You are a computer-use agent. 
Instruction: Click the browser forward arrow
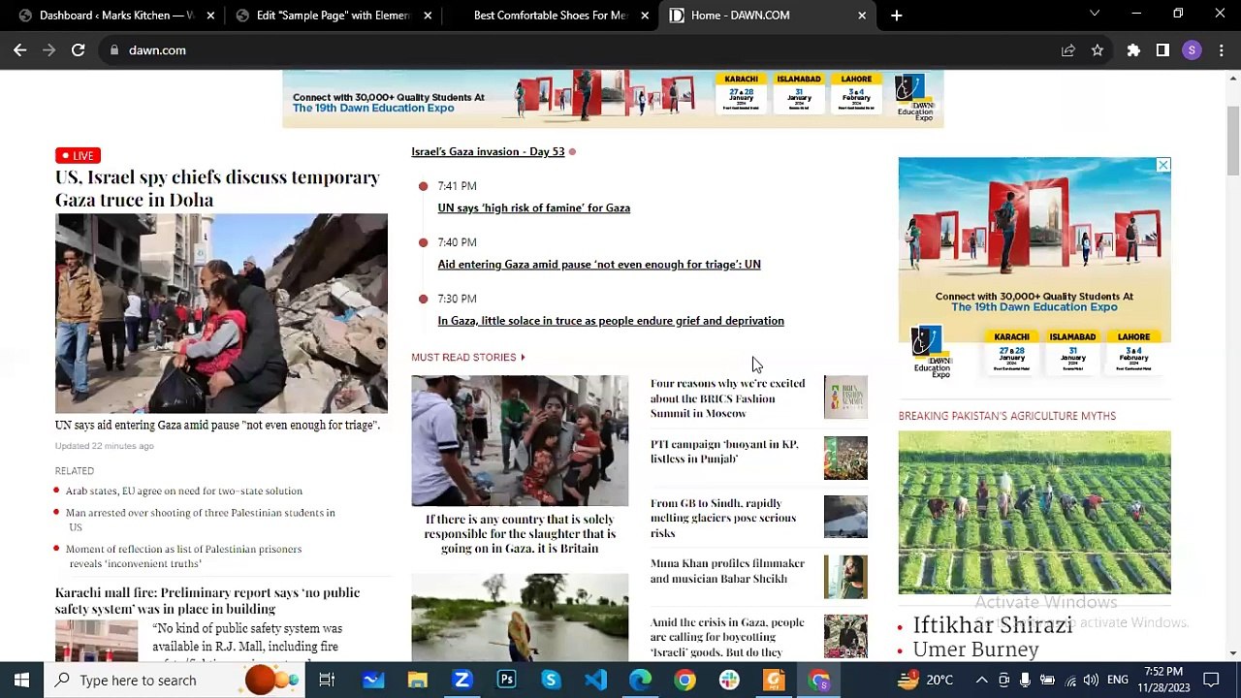49,50
